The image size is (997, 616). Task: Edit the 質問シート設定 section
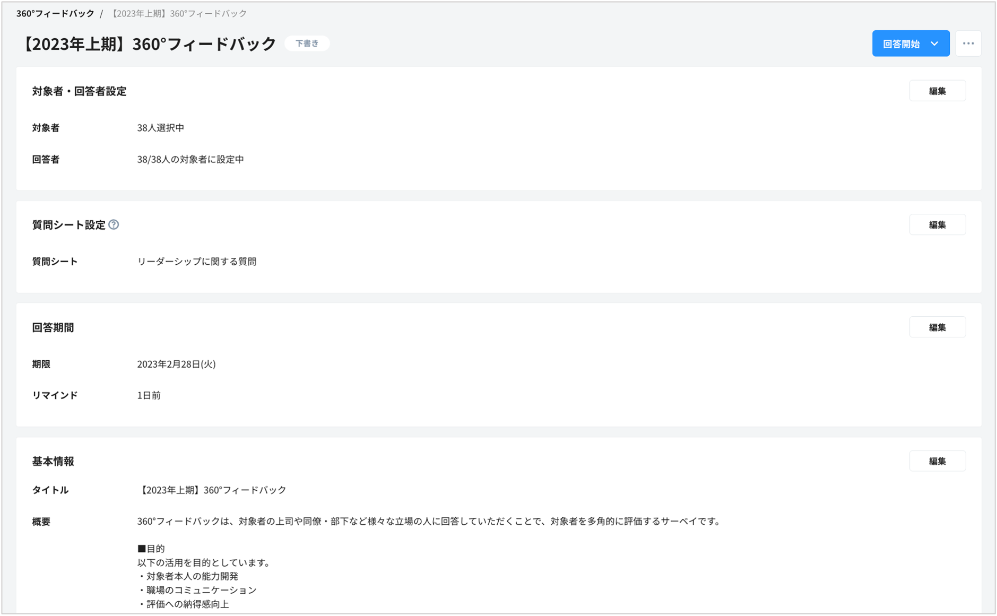click(x=937, y=225)
